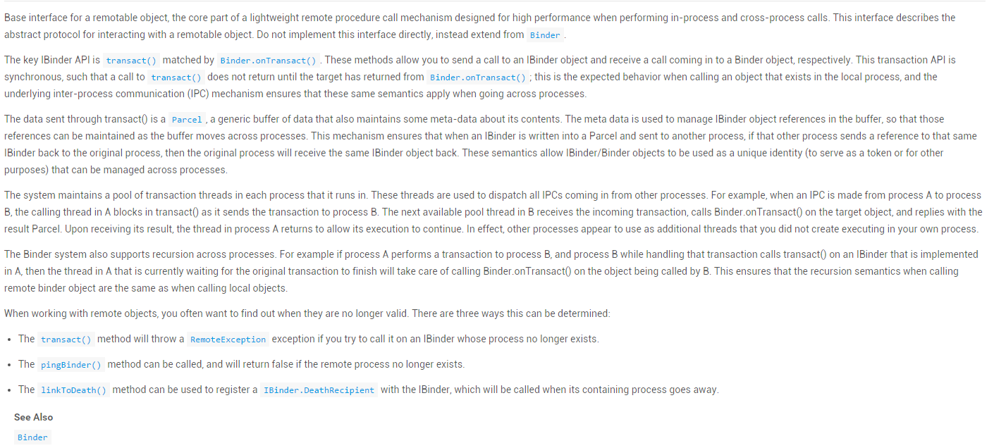Go to the pingBinder() method link

click(x=71, y=365)
